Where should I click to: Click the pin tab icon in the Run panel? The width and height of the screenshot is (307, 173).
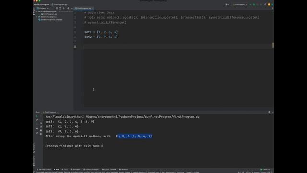pyautogui.click(x=37, y=133)
